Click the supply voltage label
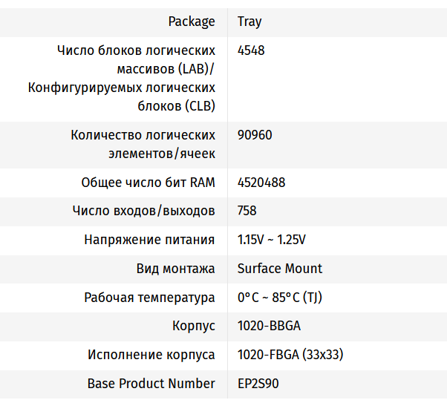Viewport: 447px width, 400px height. 149,240
